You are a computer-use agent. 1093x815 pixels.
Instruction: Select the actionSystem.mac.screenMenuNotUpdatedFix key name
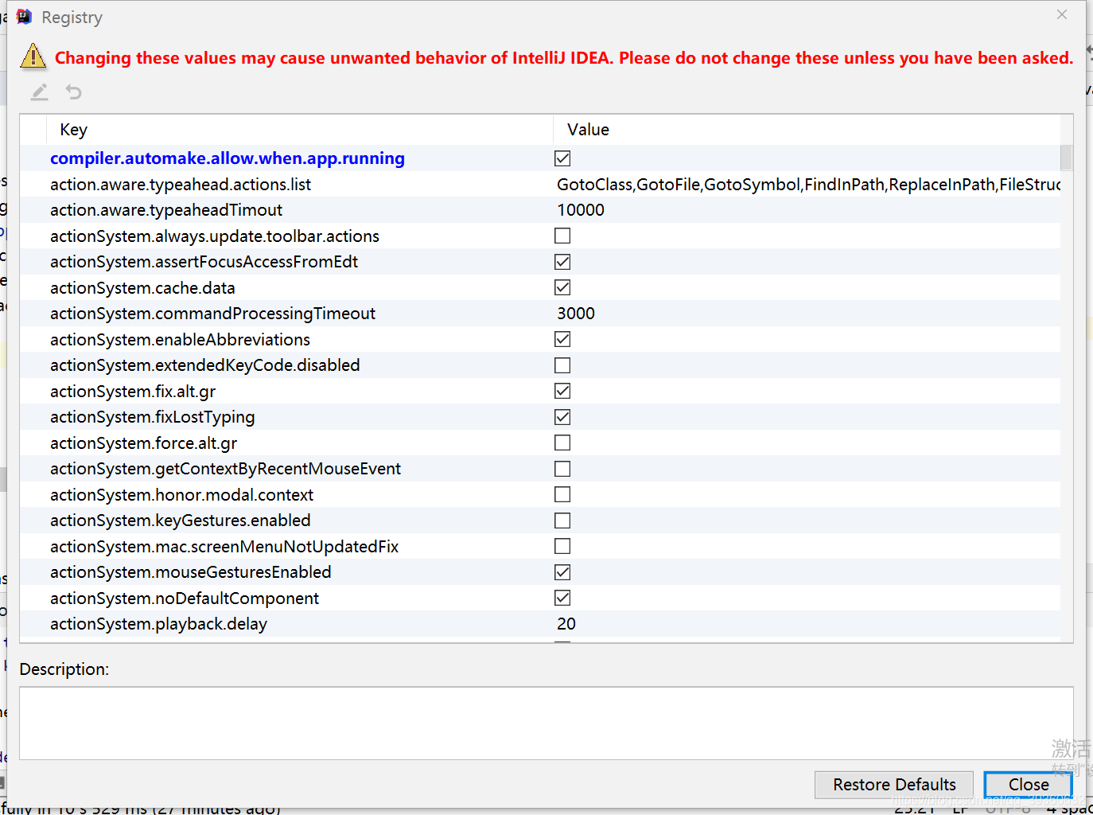tap(224, 547)
